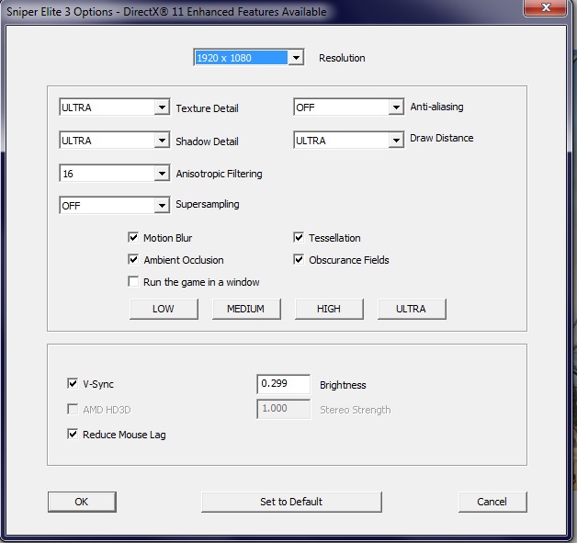Close the Sniper Elite 3 Options window
Image resolution: width=577 pixels, height=543 pixels.
[546, 7]
